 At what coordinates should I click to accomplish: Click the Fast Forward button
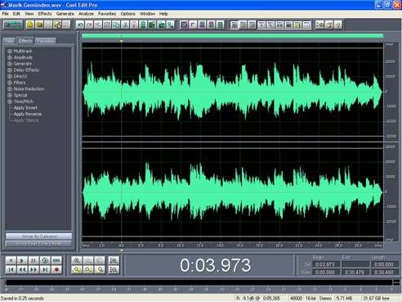33,270
